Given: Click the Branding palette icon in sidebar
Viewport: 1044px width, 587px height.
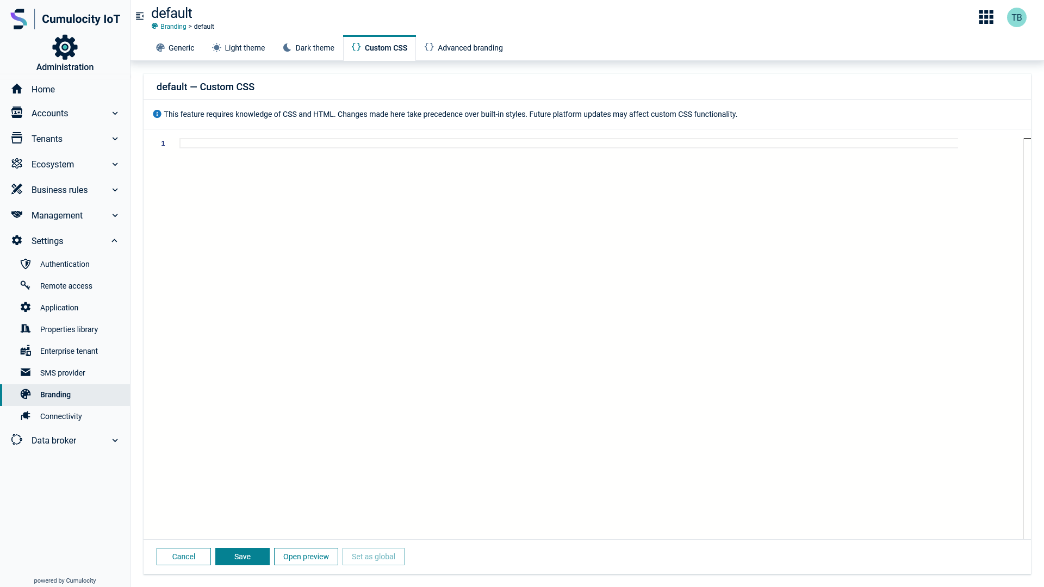Looking at the screenshot, I should [26, 394].
